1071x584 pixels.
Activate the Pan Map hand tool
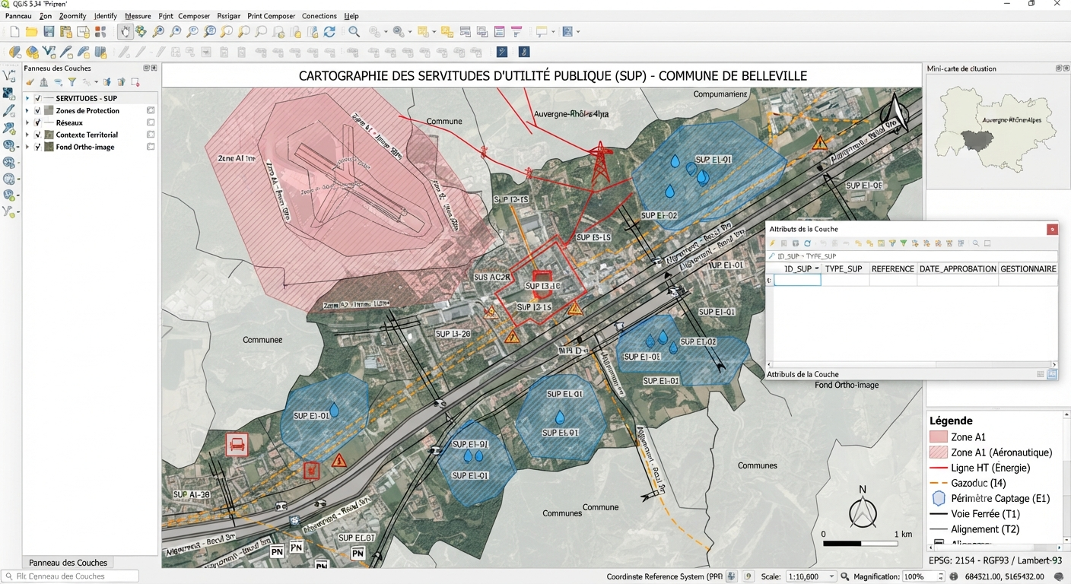pyautogui.click(x=126, y=32)
